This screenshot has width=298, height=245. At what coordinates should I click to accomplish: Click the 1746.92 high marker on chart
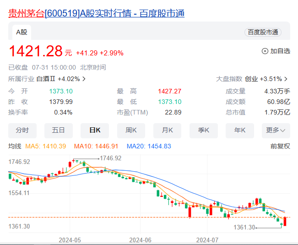111,158
